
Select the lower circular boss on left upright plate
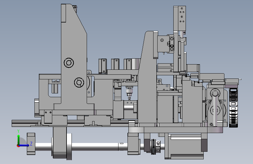(79, 83)
